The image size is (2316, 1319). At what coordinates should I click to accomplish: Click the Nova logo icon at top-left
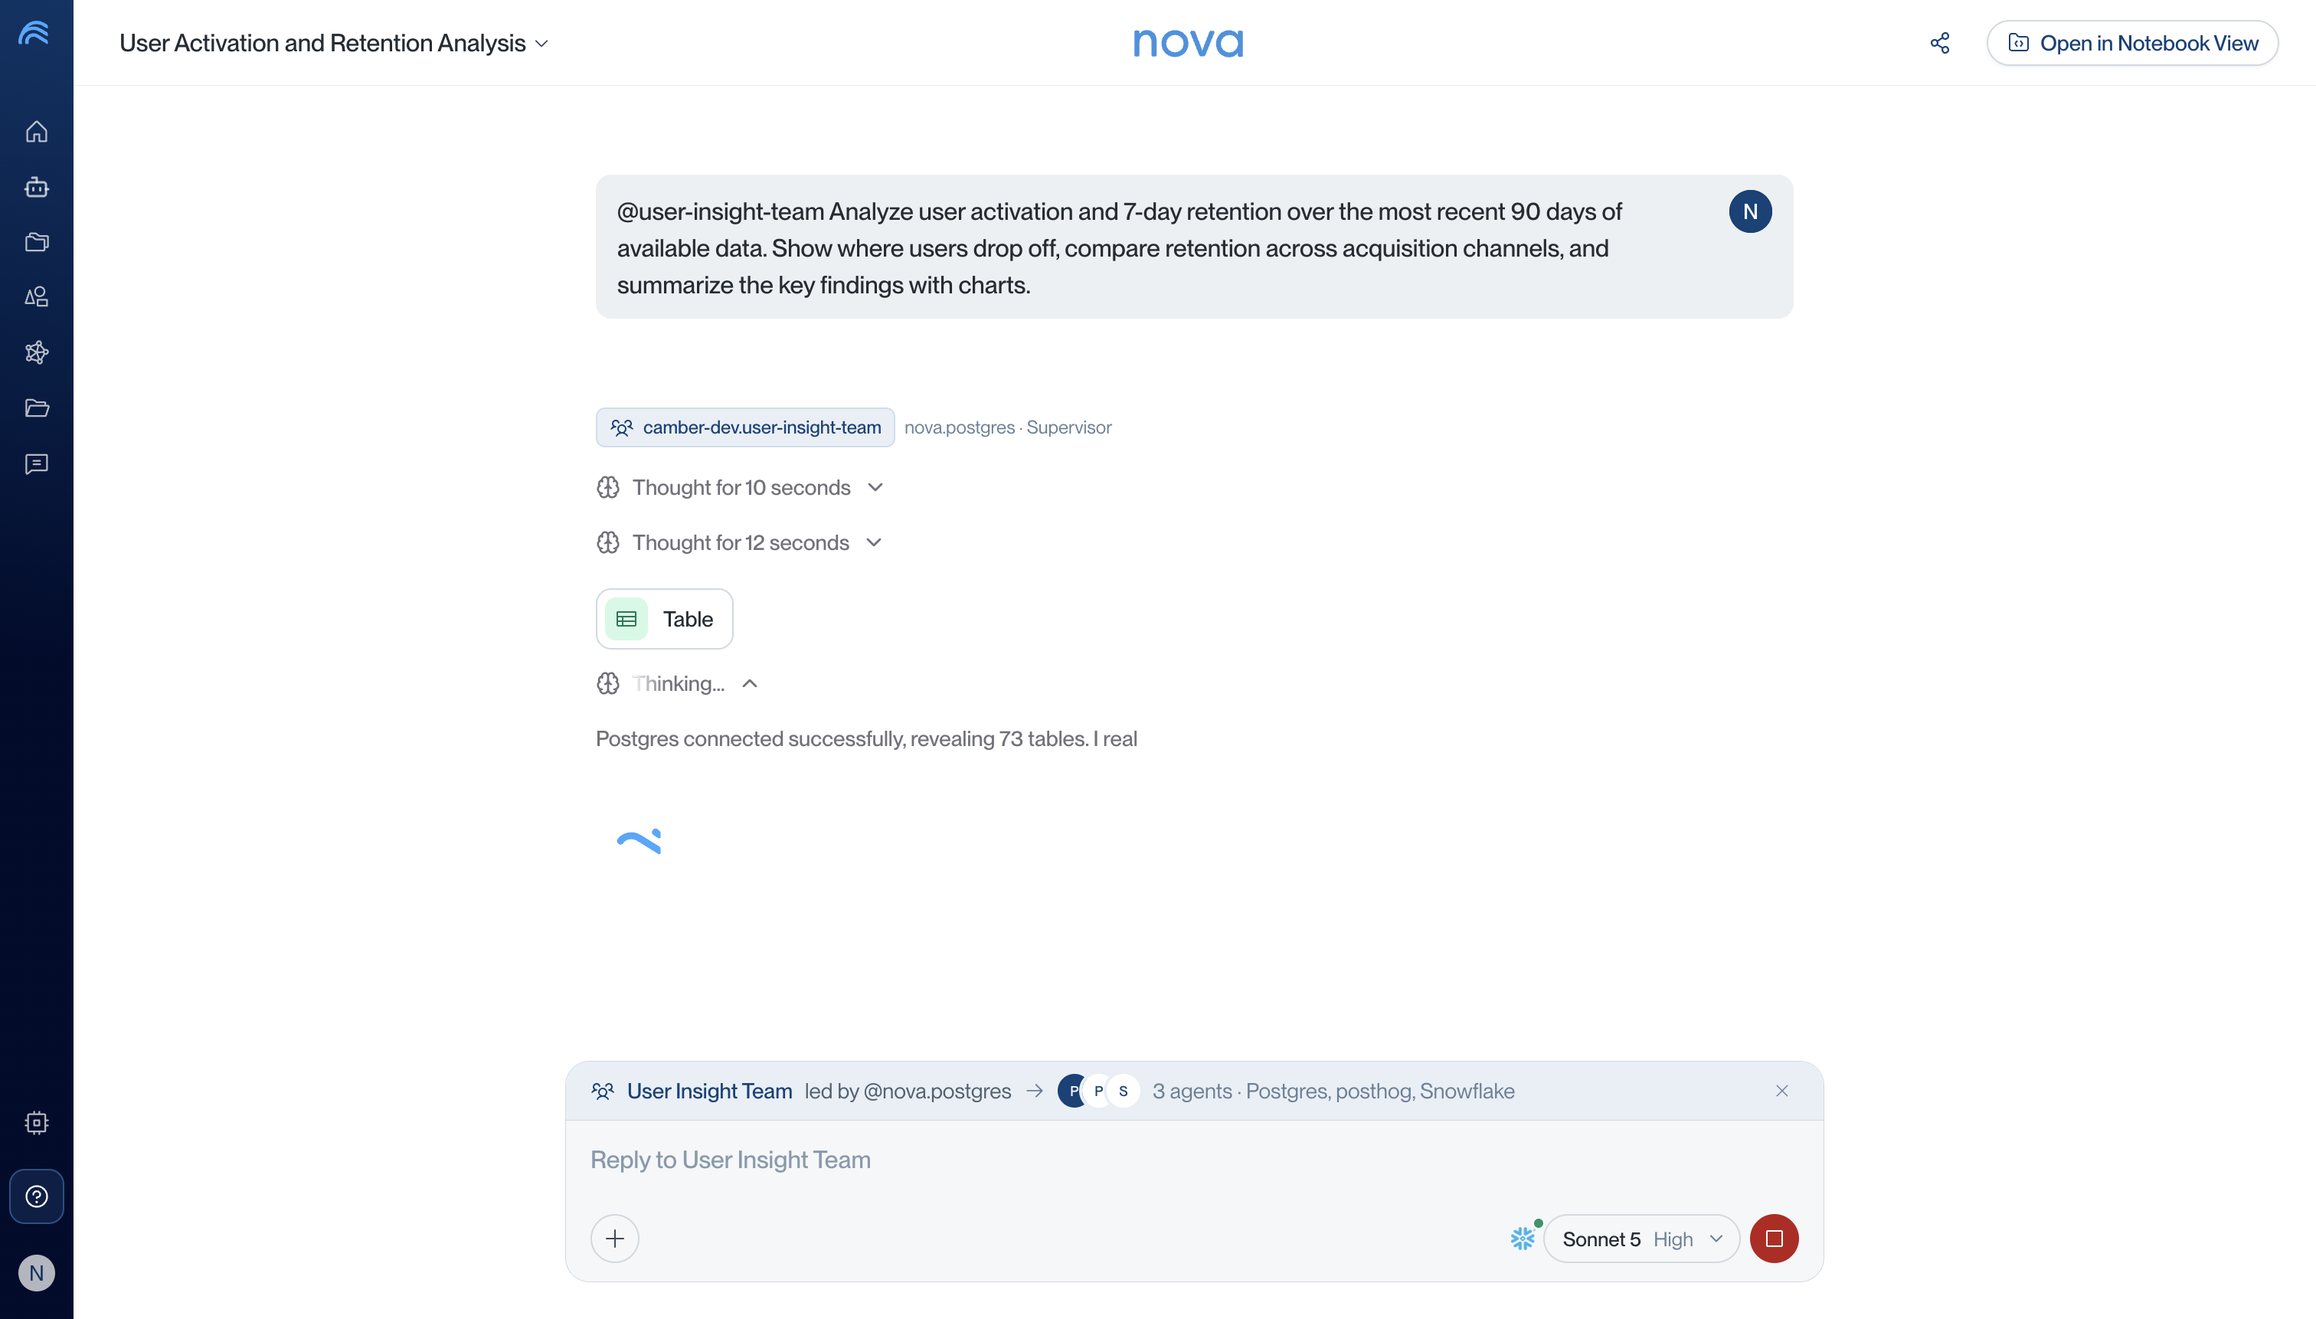pos(34,34)
